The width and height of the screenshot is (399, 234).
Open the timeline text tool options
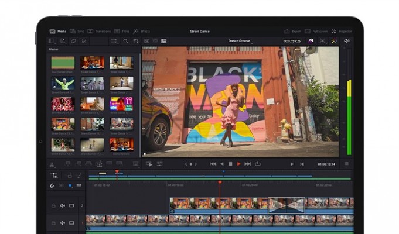54,175
